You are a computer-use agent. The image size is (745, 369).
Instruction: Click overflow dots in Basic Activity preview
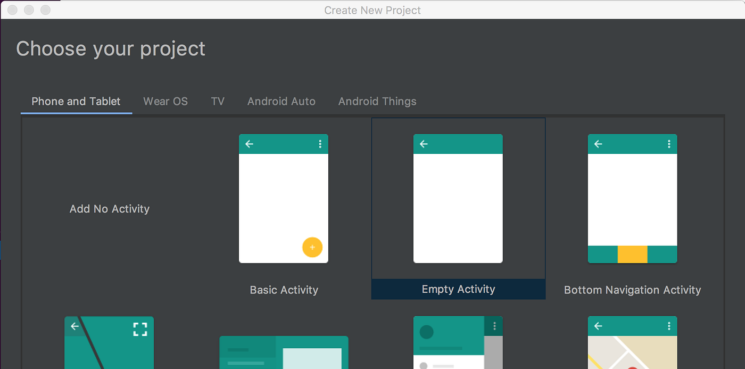pos(320,144)
